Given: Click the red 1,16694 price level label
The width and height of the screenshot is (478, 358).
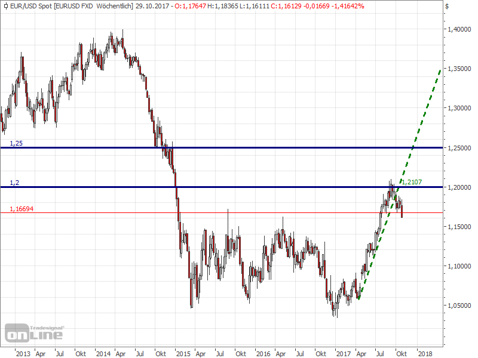Looking at the screenshot, I should tap(21, 209).
